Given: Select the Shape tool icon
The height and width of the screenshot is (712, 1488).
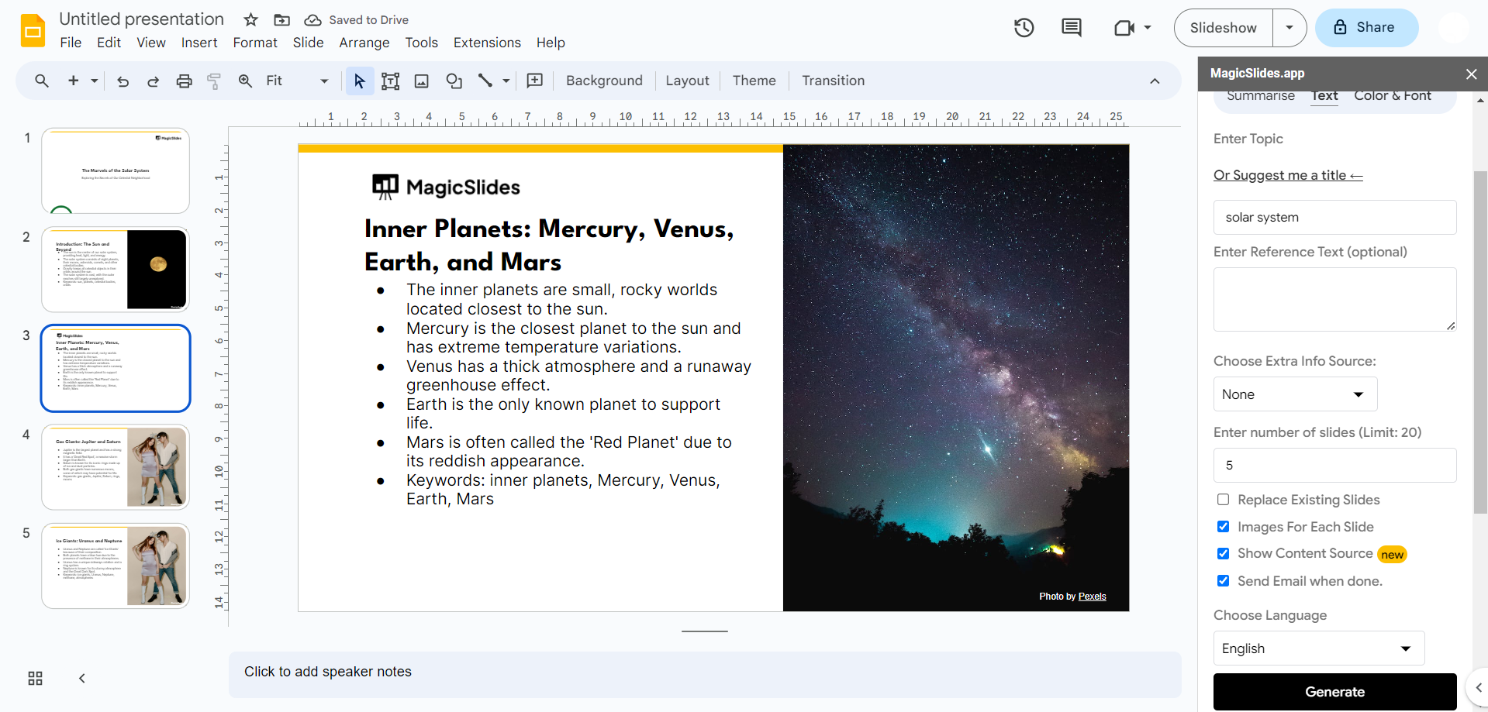Looking at the screenshot, I should [454, 81].
